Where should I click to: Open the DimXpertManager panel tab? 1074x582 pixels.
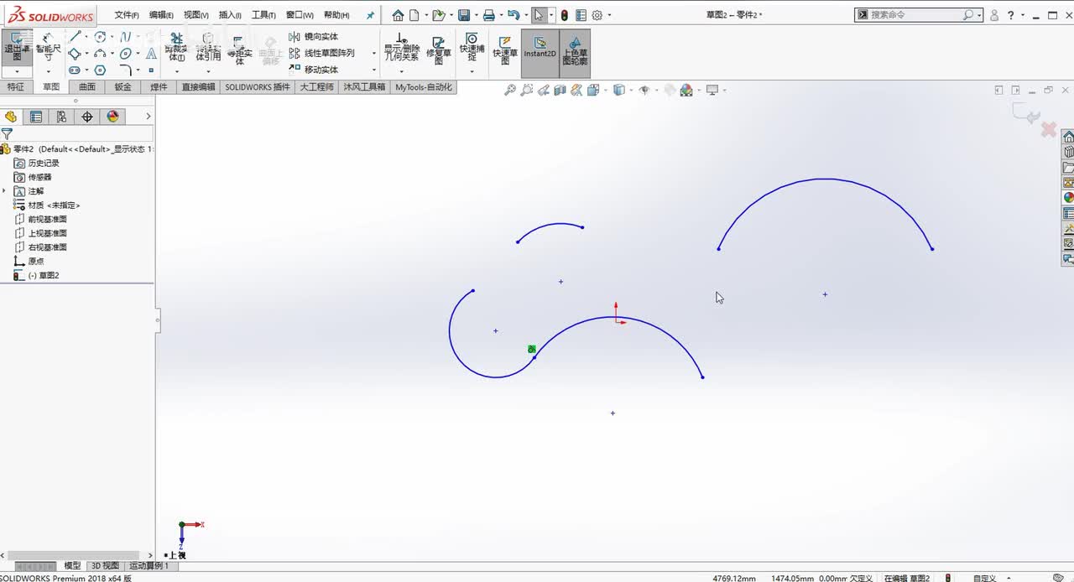[x=87, y=117]
